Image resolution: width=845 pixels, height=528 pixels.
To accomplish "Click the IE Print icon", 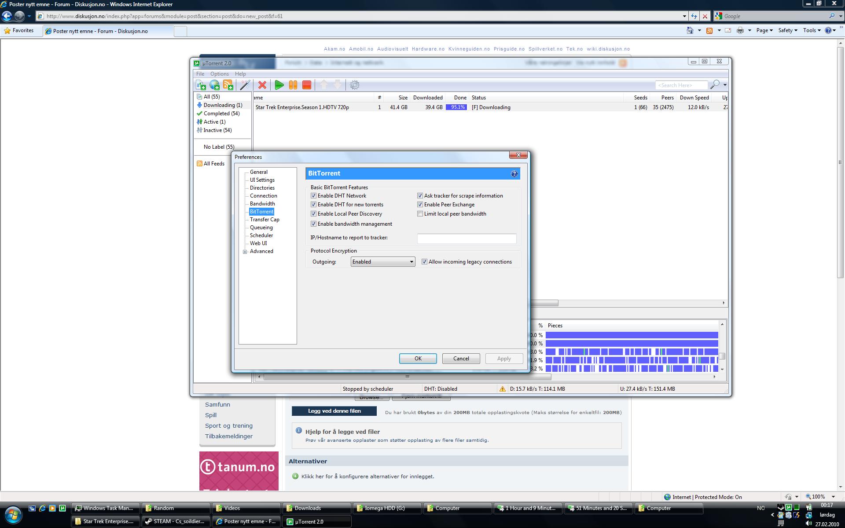I will point(740,30).
